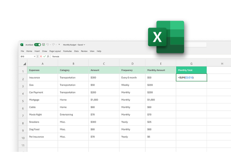Open the Page Layout tab
This screenshot has width=231, height=154.
pos(55,51)
